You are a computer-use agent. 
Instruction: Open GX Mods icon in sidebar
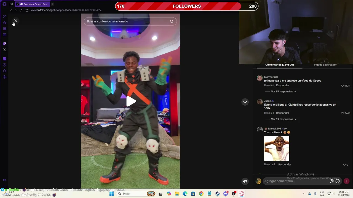pyautogui.click(x=4, y=29)
